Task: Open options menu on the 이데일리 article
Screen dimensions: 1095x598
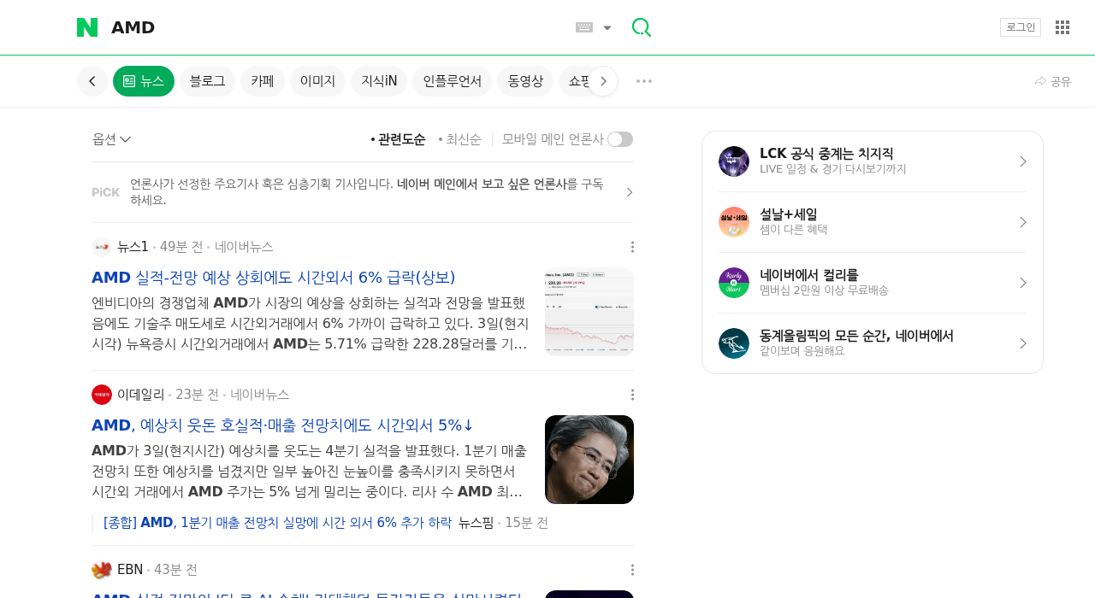Action: 631,394
